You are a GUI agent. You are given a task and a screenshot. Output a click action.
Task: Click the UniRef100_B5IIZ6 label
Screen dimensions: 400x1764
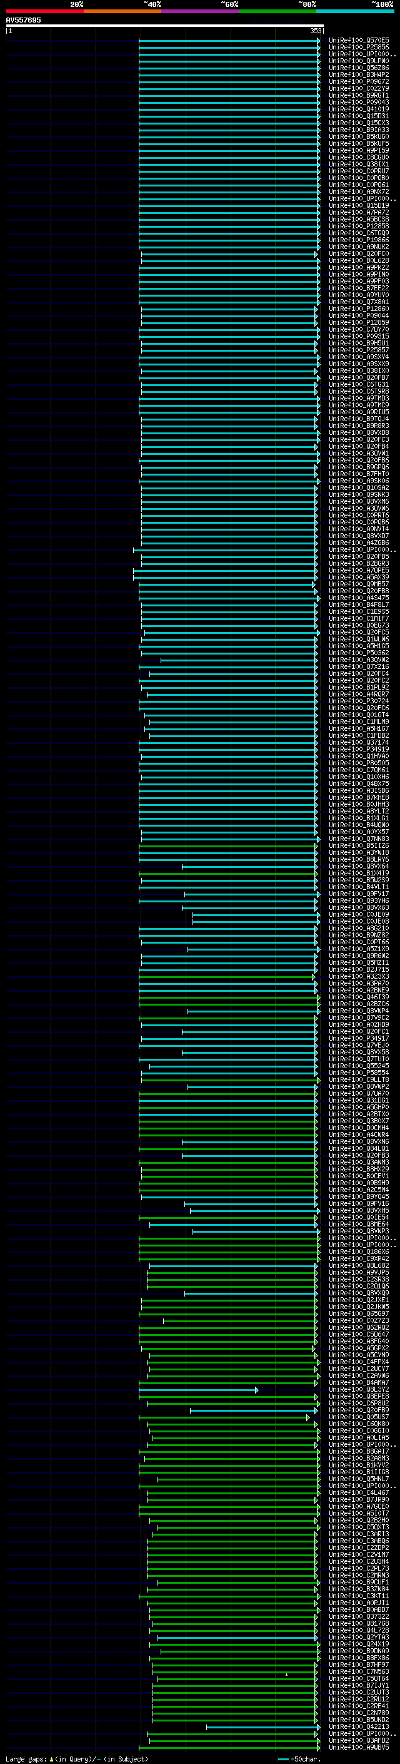359,846
